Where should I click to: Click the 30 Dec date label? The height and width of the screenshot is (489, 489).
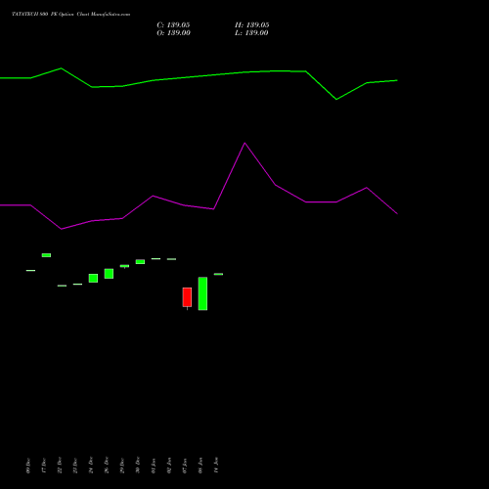(x=138, y=466)
